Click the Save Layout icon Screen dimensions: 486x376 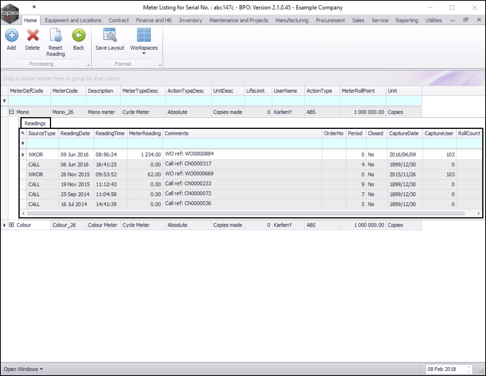[110, 36]
